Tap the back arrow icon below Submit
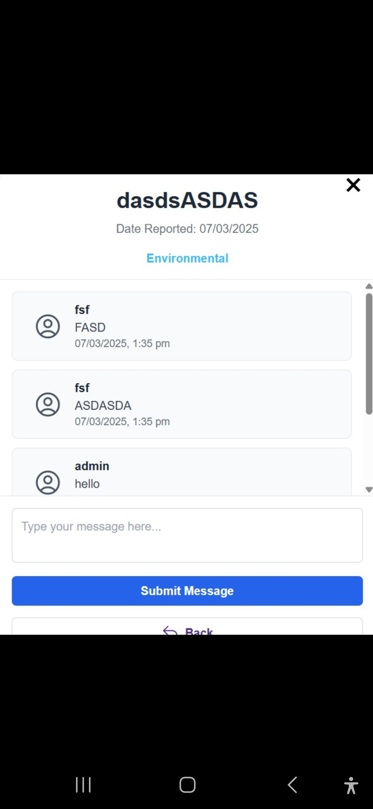Screen dimensions: 373x809 170,631
